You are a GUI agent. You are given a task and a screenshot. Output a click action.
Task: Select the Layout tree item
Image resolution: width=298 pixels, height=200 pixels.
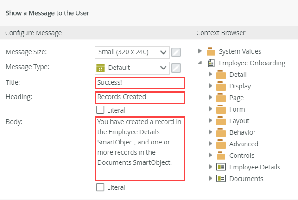coord(239,121)
